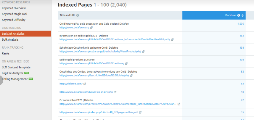Click the 1,606 backlinks count link
Viewport: 254px width, 120px height.
click(x=241, y=24)
